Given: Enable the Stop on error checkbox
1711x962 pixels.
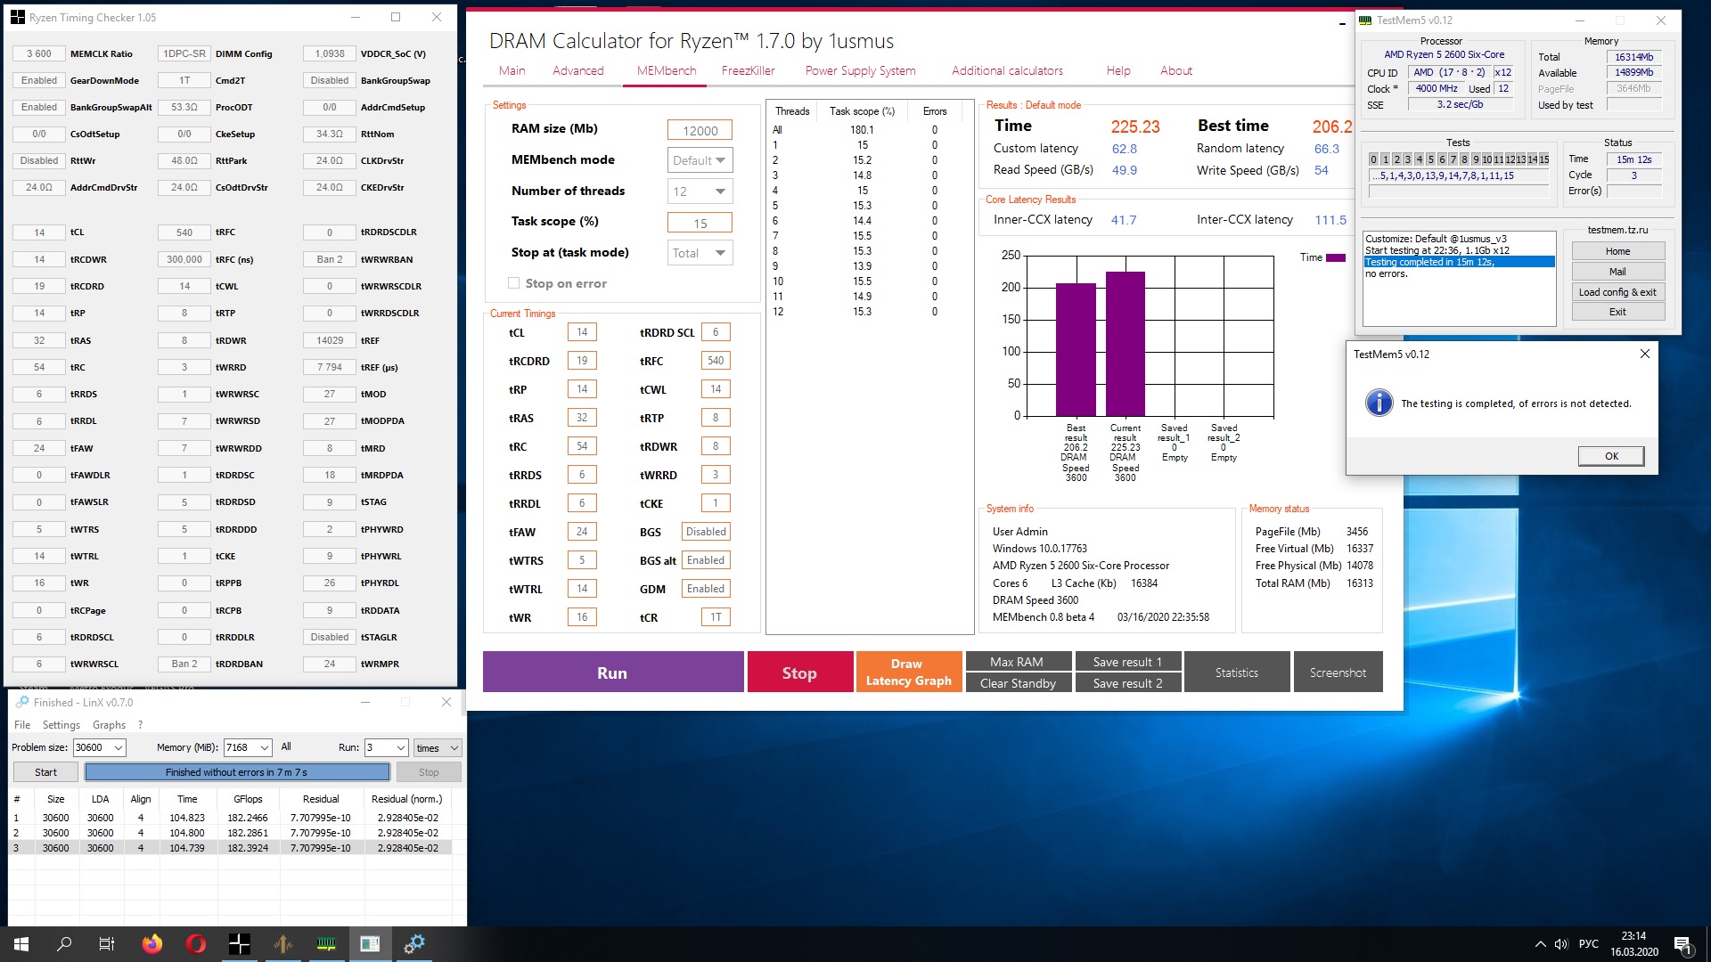Looking at the screenshot, I should [x=513, y=283].
